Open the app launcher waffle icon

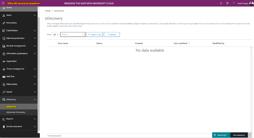pos(3,3)
